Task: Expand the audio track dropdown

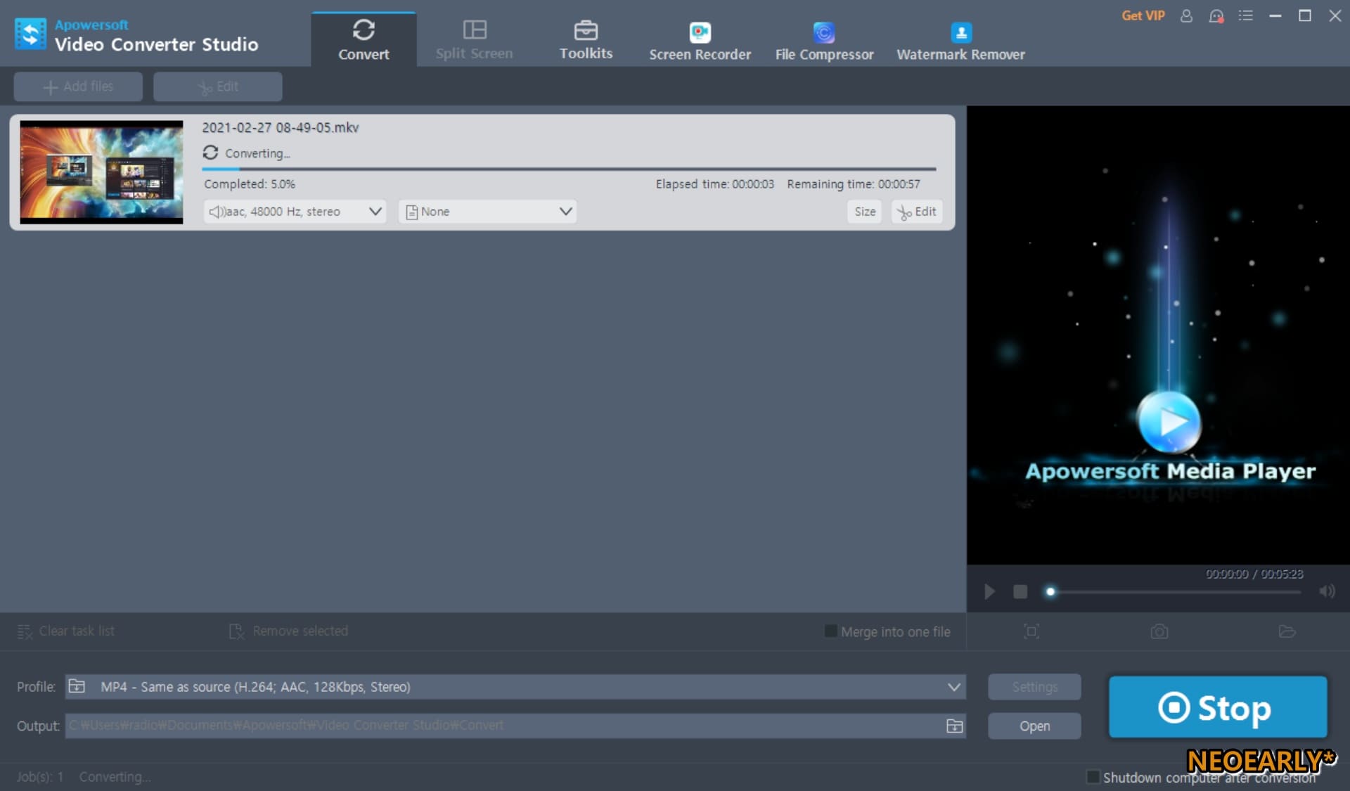Action: [375, 212]
